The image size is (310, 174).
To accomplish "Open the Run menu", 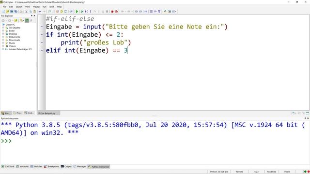I will pyautogui.click(x=44, y=7).
